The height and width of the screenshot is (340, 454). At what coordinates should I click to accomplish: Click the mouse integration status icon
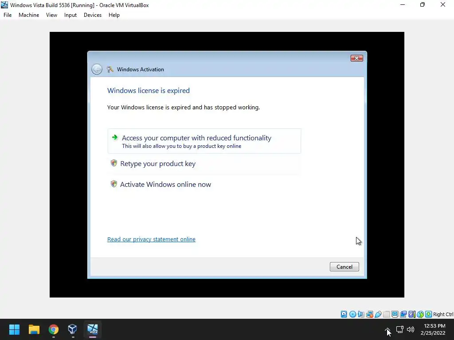420,314
